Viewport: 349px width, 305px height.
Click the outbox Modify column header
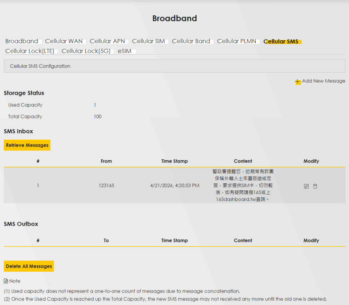tap(311, 240)
